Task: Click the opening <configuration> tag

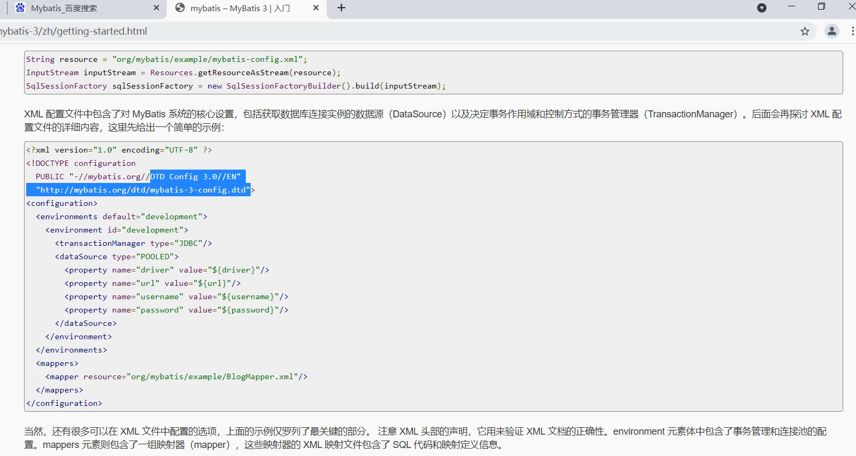Action: coord(62,203)
